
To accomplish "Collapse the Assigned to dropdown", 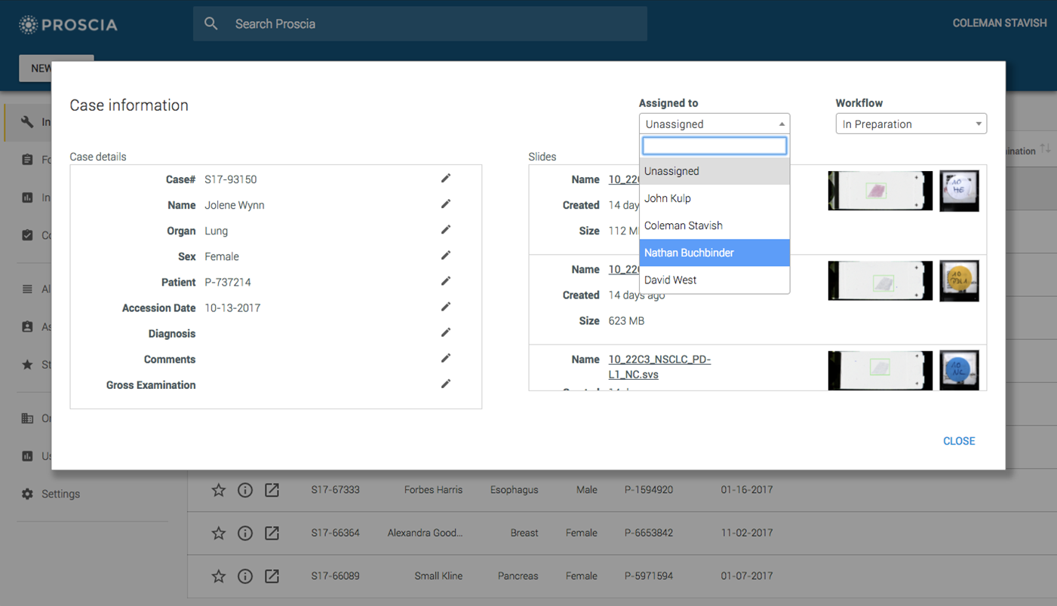I will tap(714, 124).
